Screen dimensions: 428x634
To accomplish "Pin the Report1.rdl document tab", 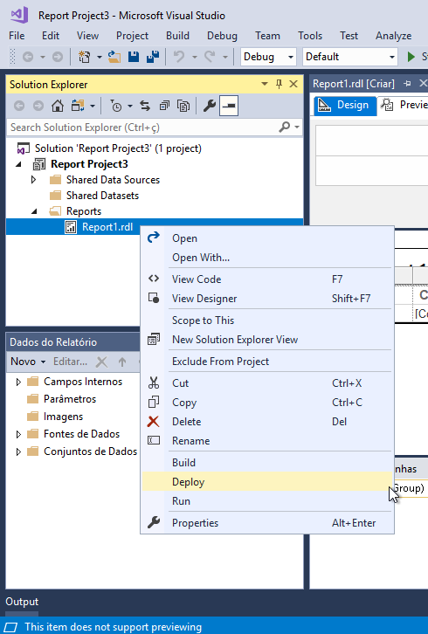I will point(407,84).
